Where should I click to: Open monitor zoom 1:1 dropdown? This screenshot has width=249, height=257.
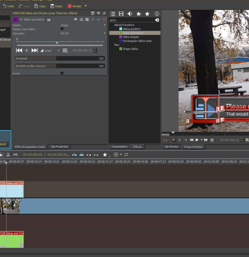pyautogui.click(x=174, y=140)
